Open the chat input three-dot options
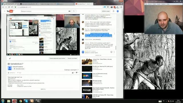183x103 pixels. point(114,52)
